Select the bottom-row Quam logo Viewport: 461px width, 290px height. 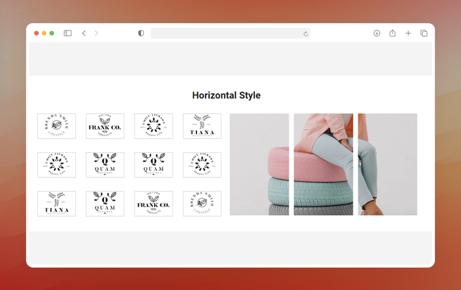pos(105,204)
